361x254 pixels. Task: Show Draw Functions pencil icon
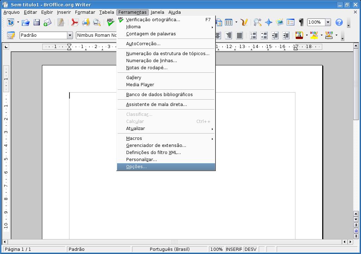coord(244,22)
